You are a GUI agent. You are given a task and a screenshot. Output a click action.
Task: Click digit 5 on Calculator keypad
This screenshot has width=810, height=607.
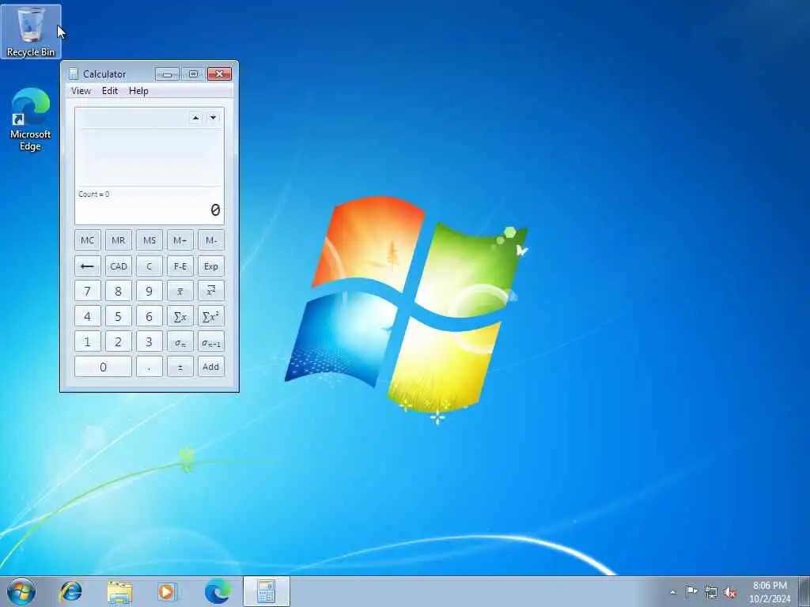click(x=119, y=316)
